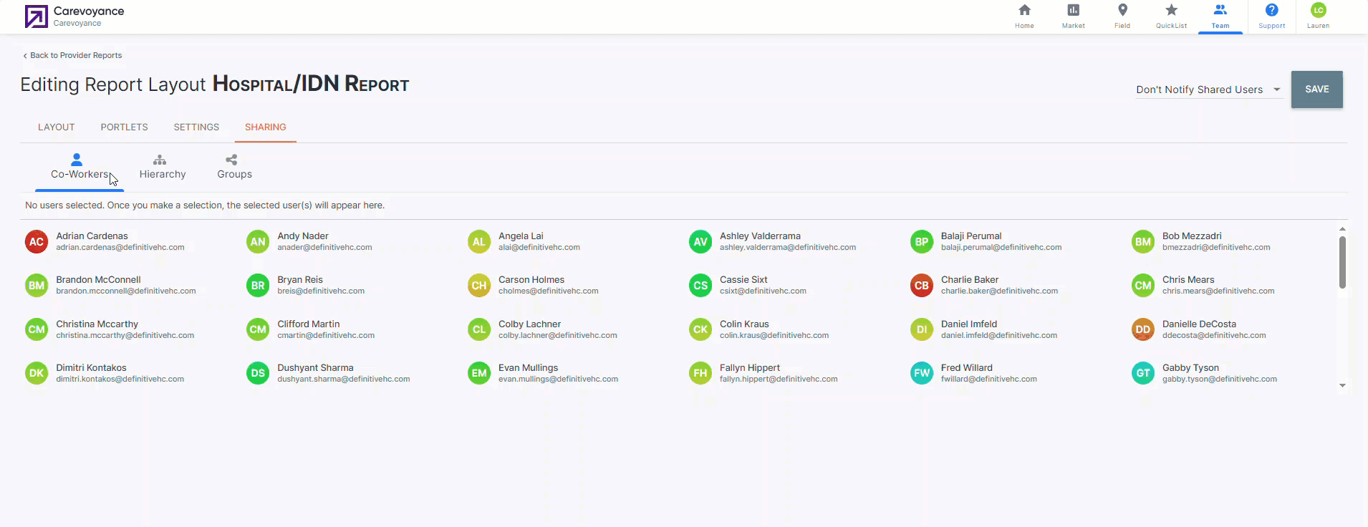Switch to the SETTINGS tab
The width and height of the screenshot is (1368, 527).
coord(196,127)
